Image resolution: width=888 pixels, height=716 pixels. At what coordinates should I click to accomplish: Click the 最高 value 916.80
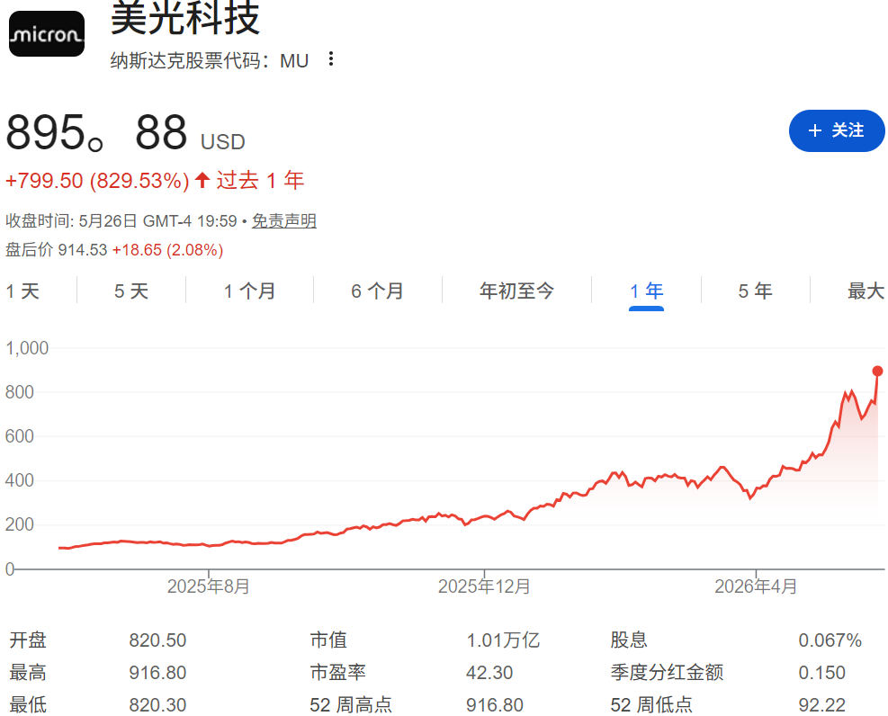(x=157, y=673)
